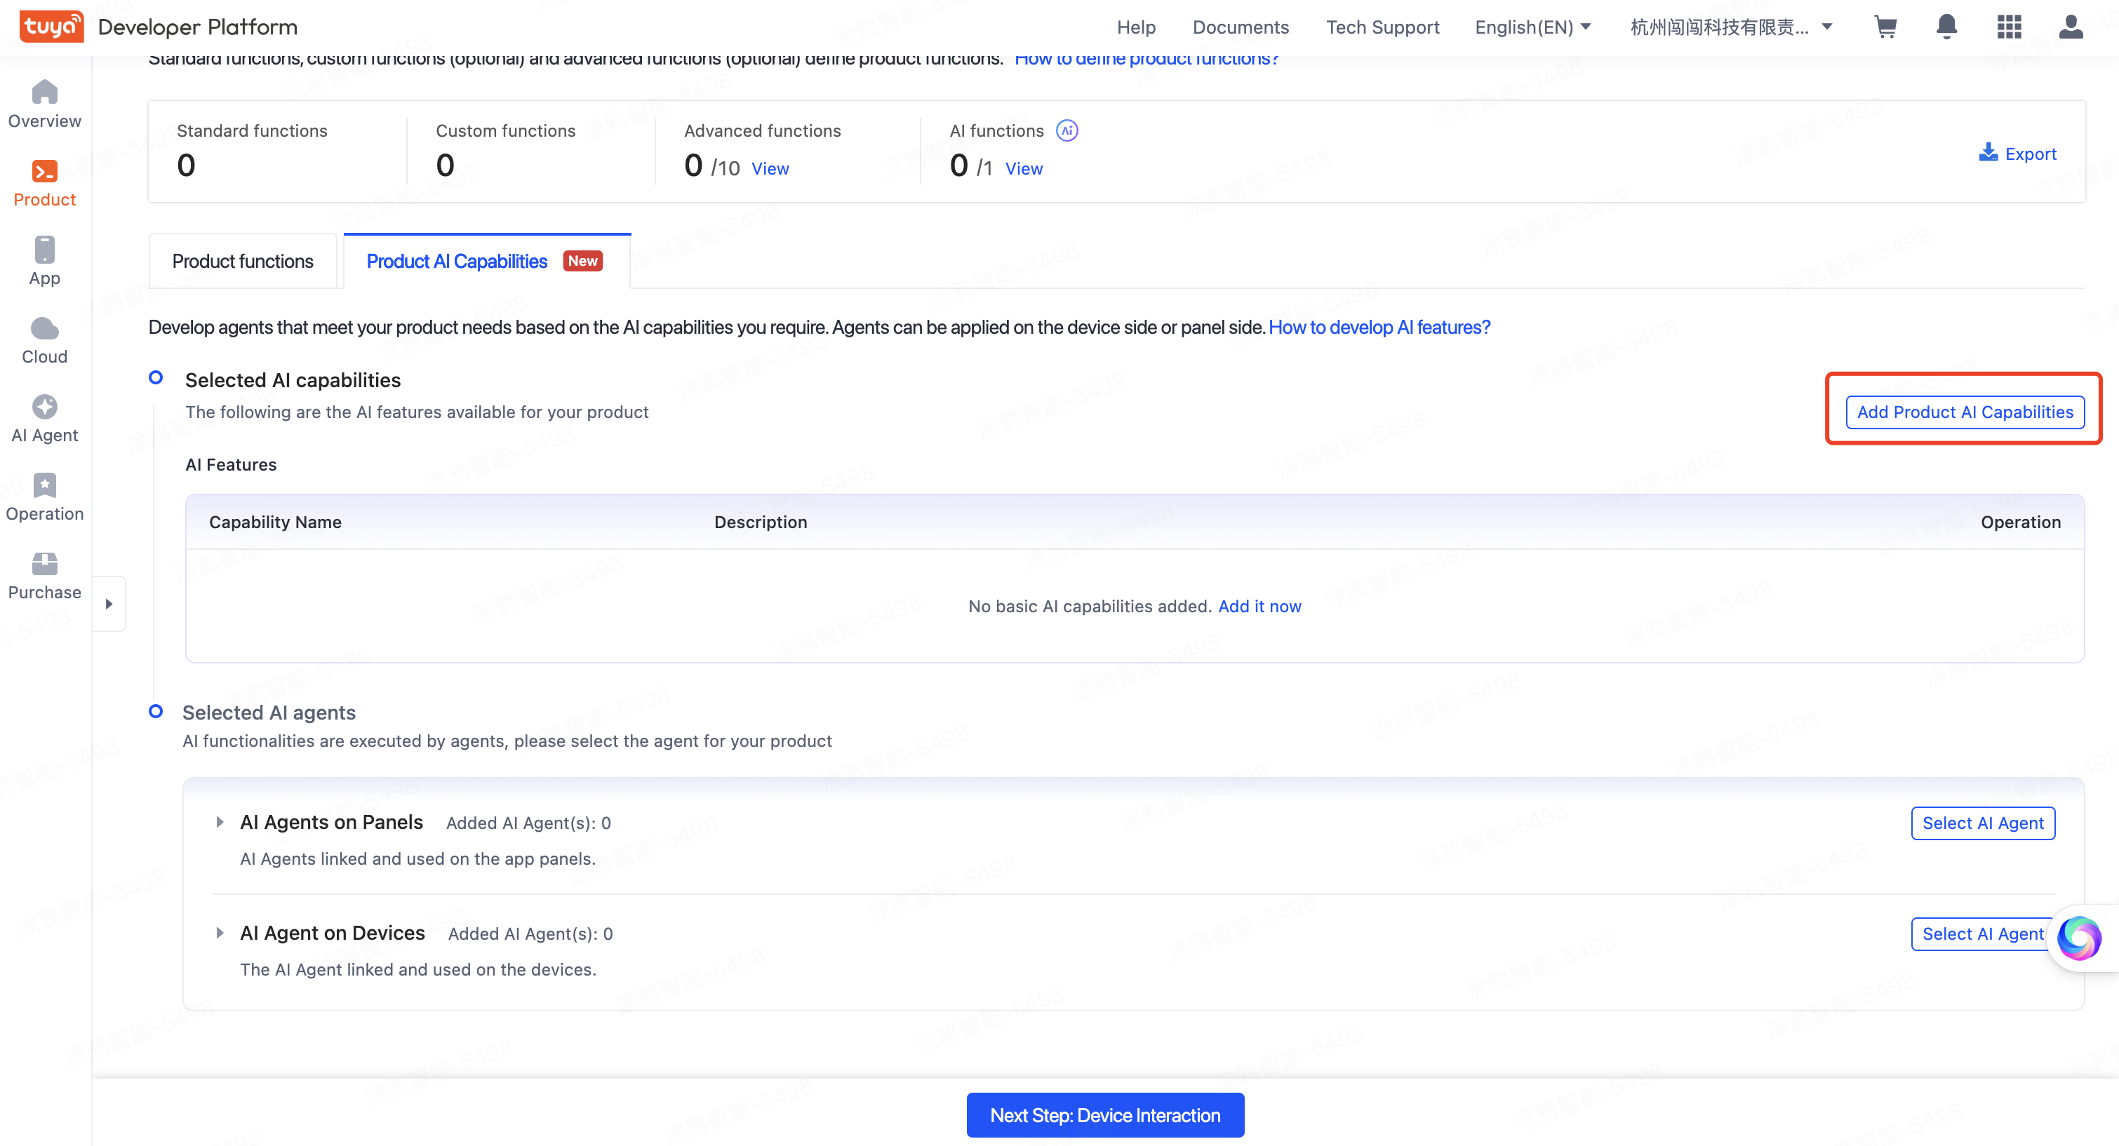Click the AI functions info badge
2119x1146 pixels.
click(1067, 130)
